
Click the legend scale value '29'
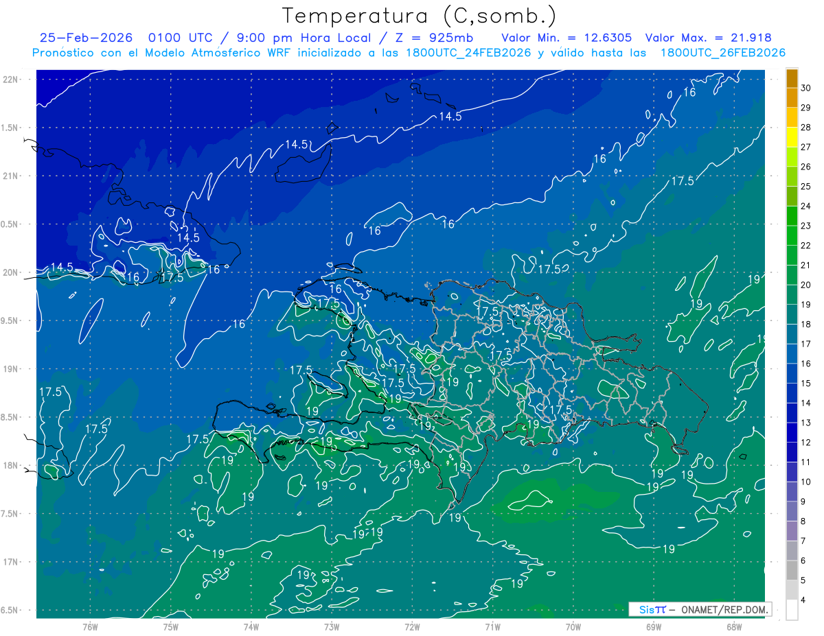click(x=805, y=108)
